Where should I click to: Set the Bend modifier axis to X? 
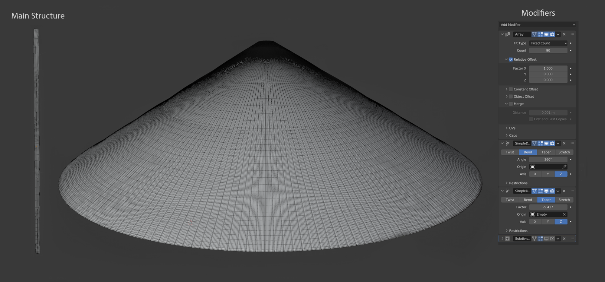(x=535, y=174)
